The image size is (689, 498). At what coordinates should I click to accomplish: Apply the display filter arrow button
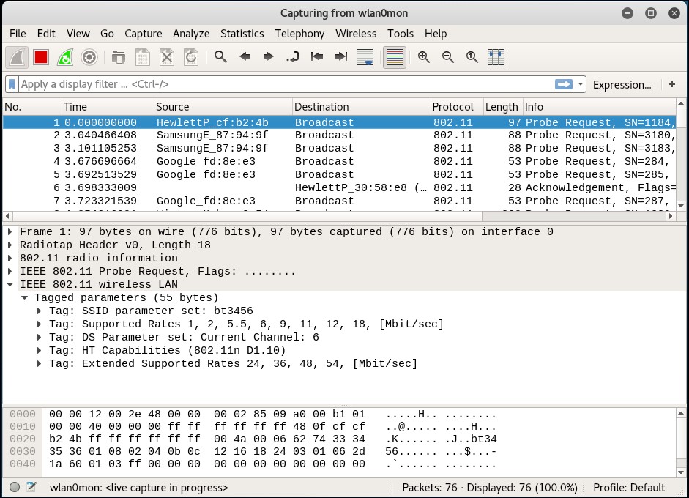pyautogui.click(x=564, y=84)
